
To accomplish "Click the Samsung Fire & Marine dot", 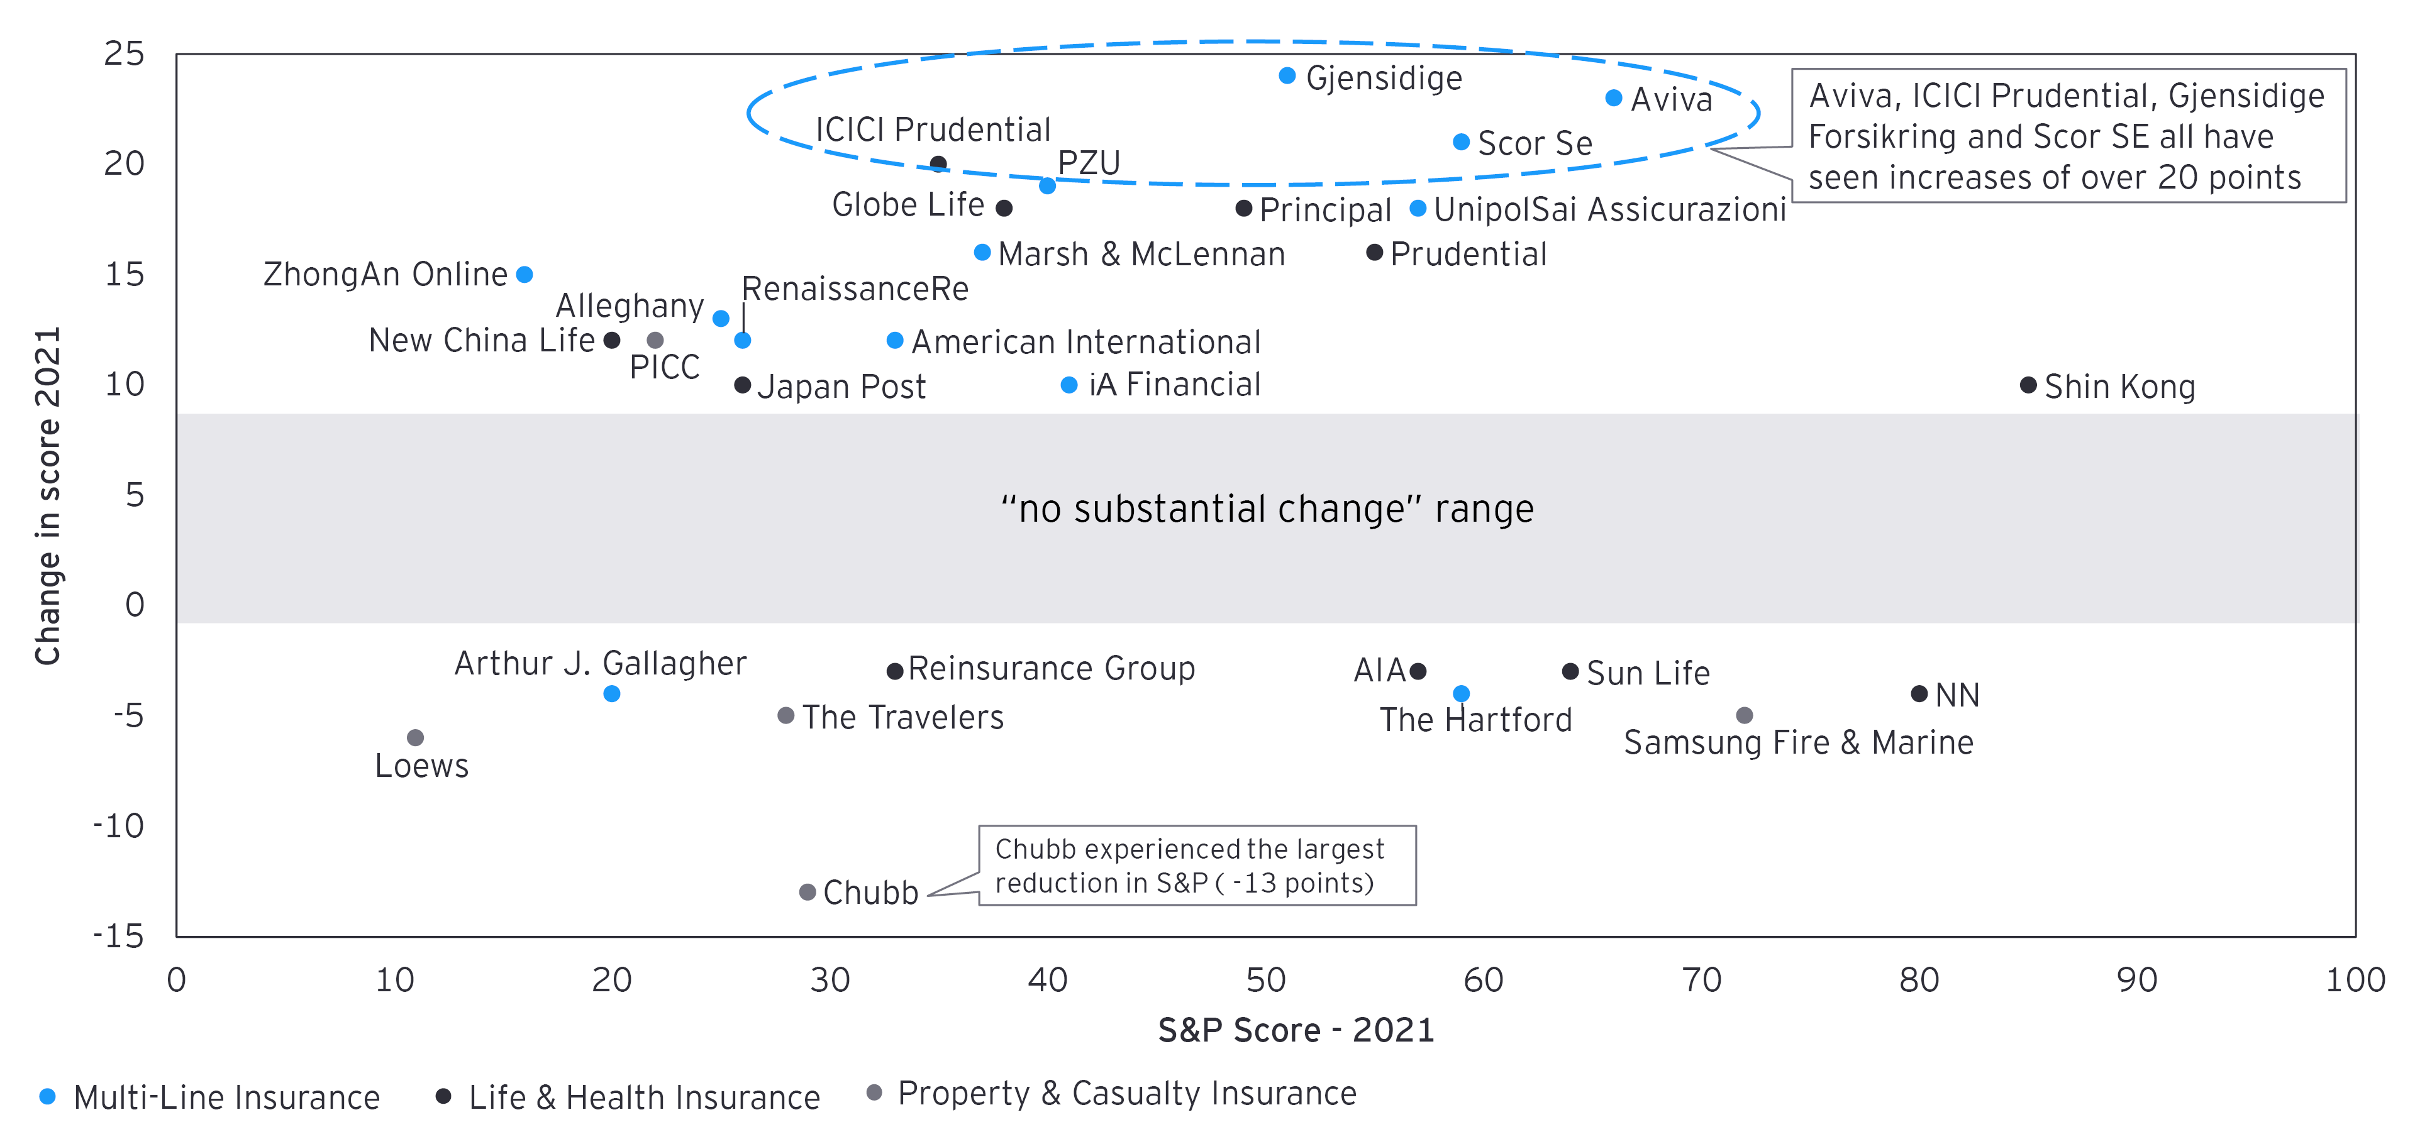I will (x=1745, y=716).
